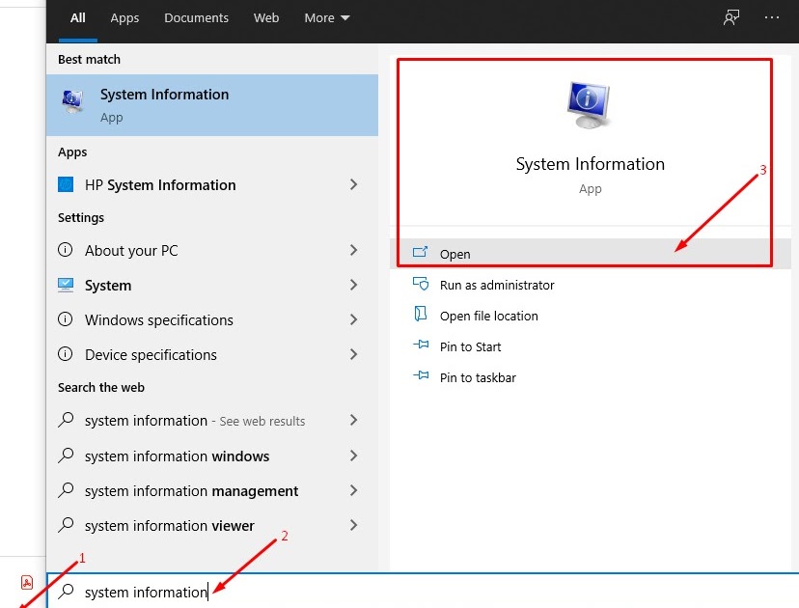The image size is (799, 608).
Task: Switch to the All tab
Action: 78,17
